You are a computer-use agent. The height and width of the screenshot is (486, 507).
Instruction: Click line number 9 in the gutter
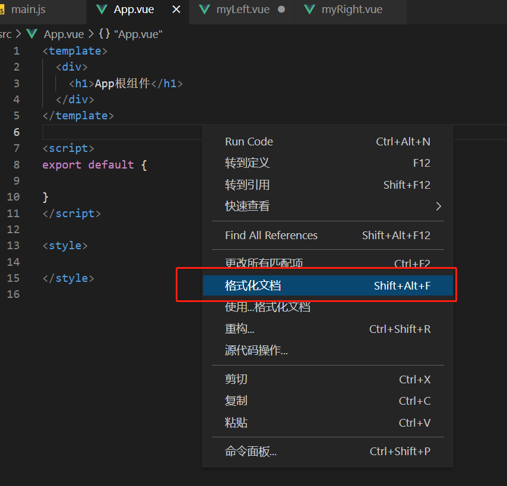click(17, 180)
